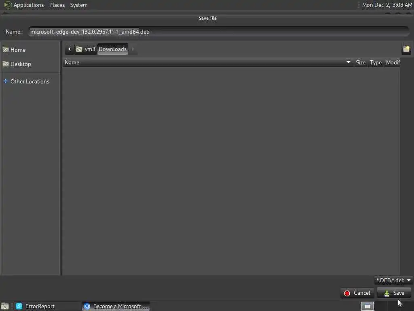Click the Save button
The image size is (414, 311).
pos(394,293)
